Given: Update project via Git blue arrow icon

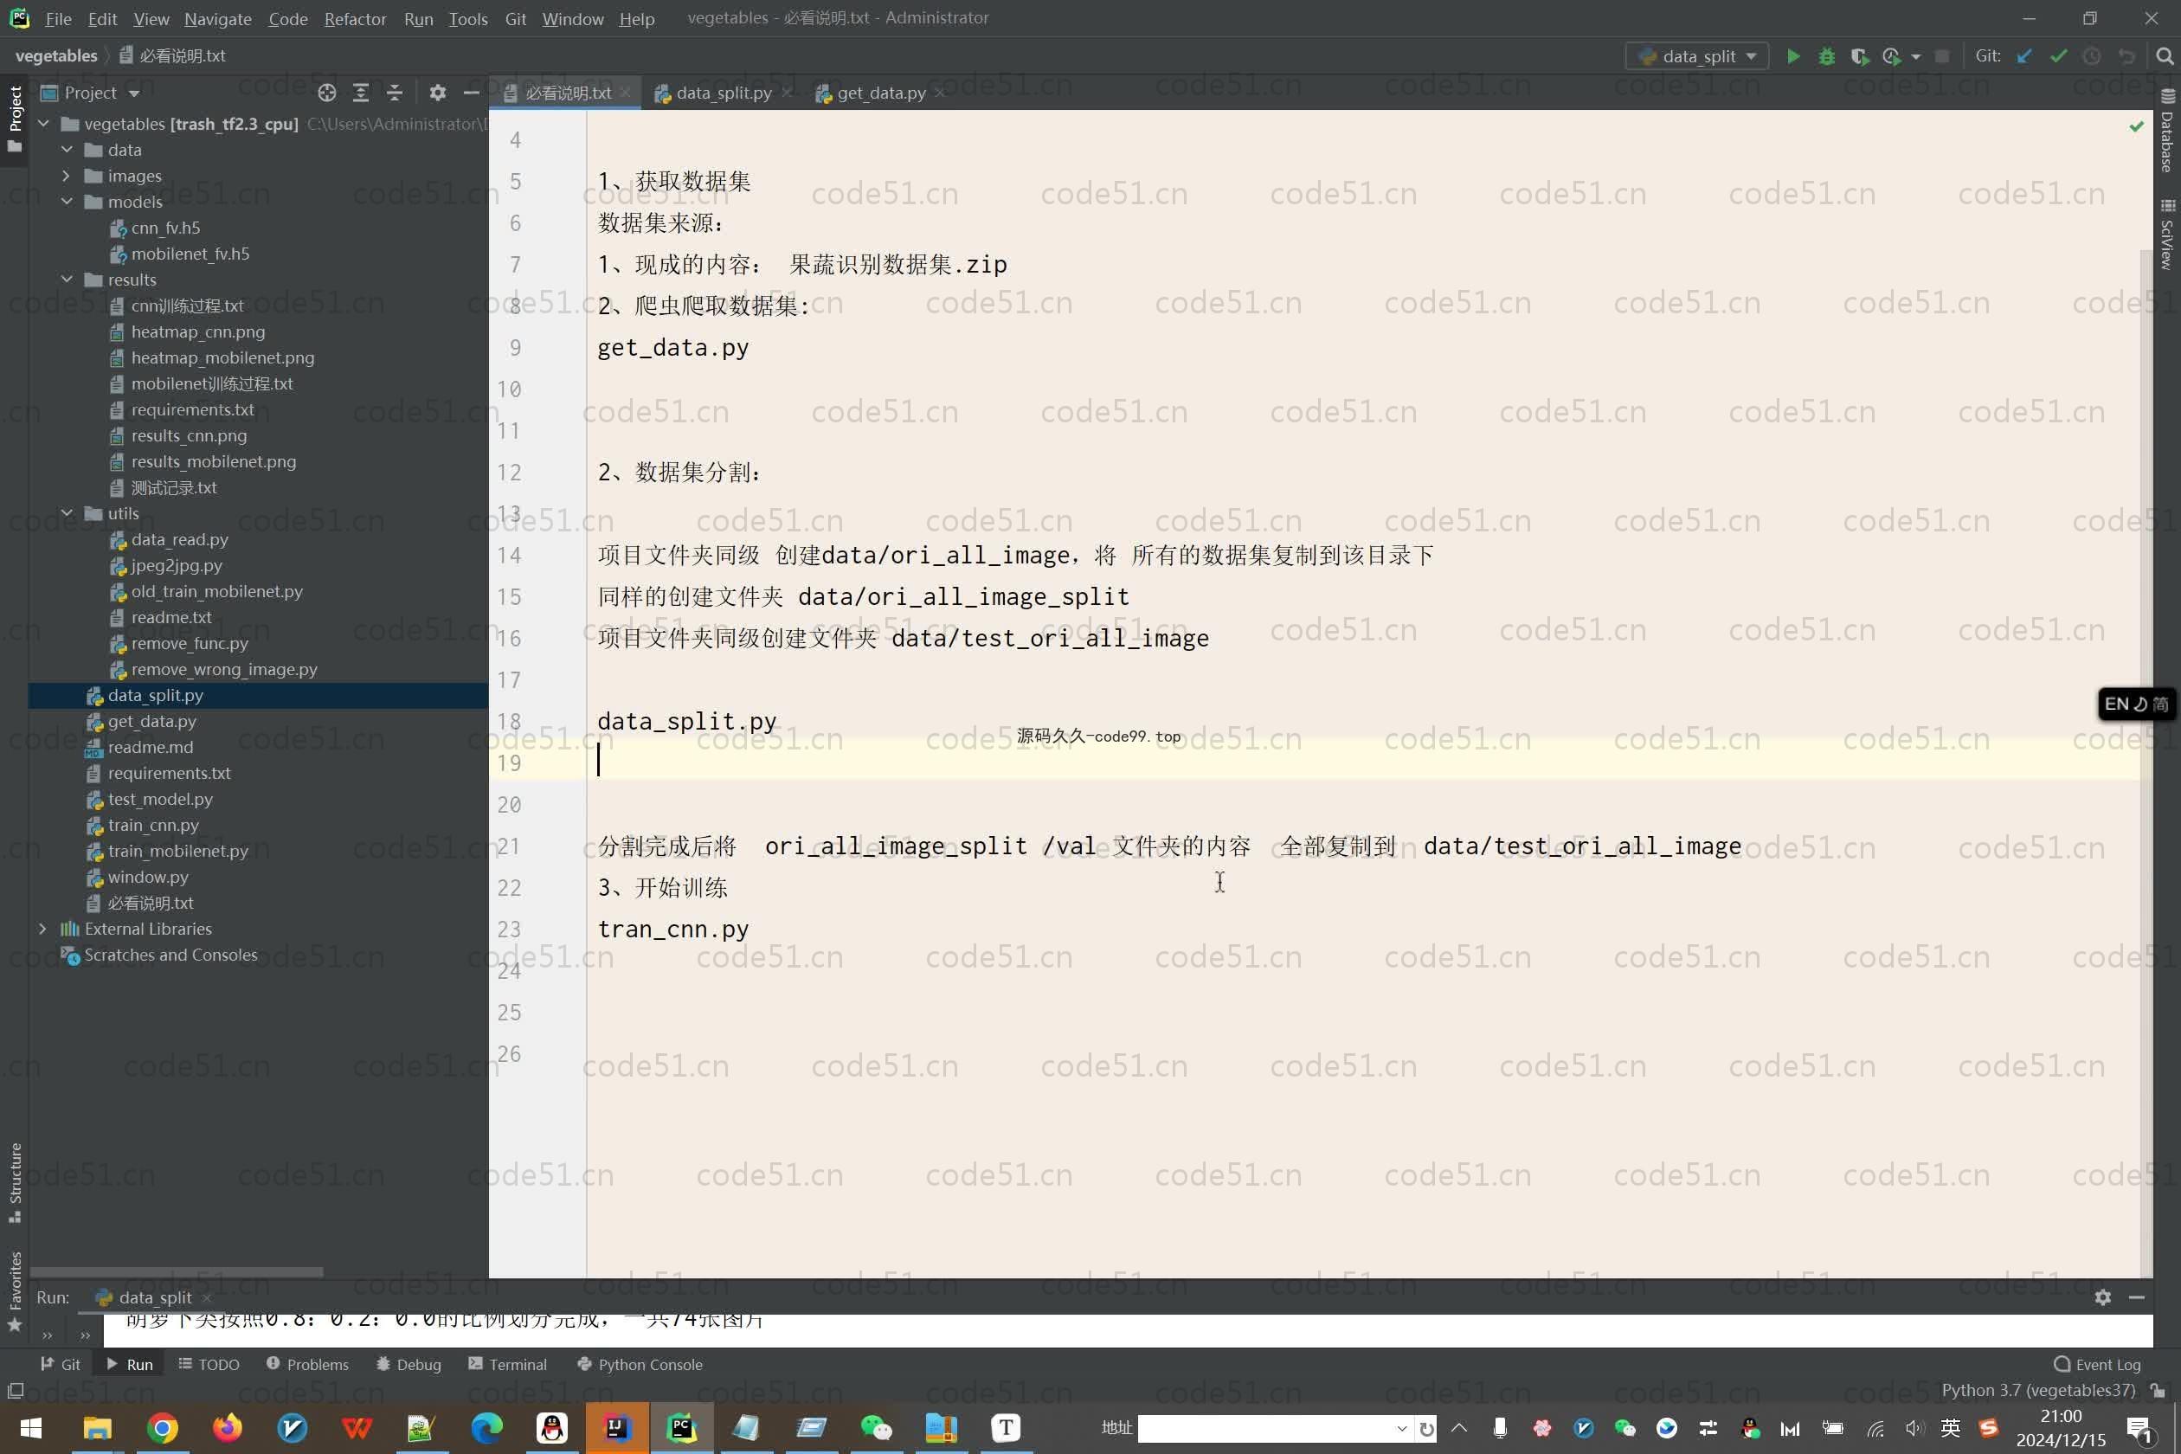Looking at the screenshot, I should click(2024, 56).
